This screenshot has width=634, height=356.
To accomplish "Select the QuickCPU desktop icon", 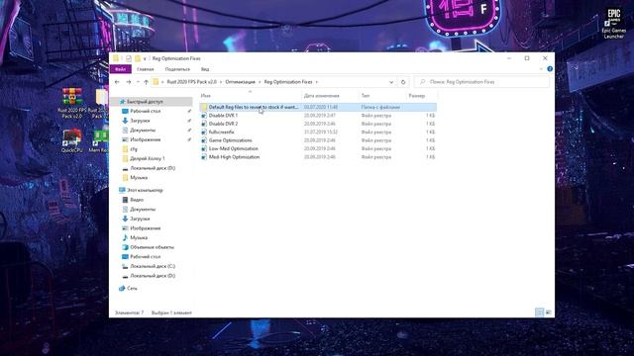I will click(x=72, y=140).
